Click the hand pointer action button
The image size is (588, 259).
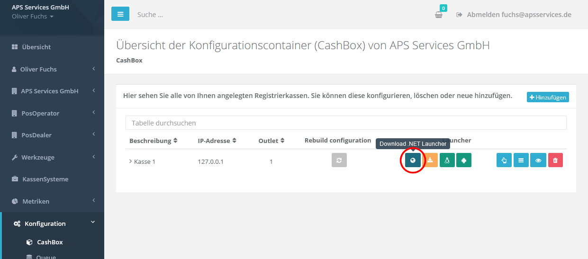click(504, 161)
